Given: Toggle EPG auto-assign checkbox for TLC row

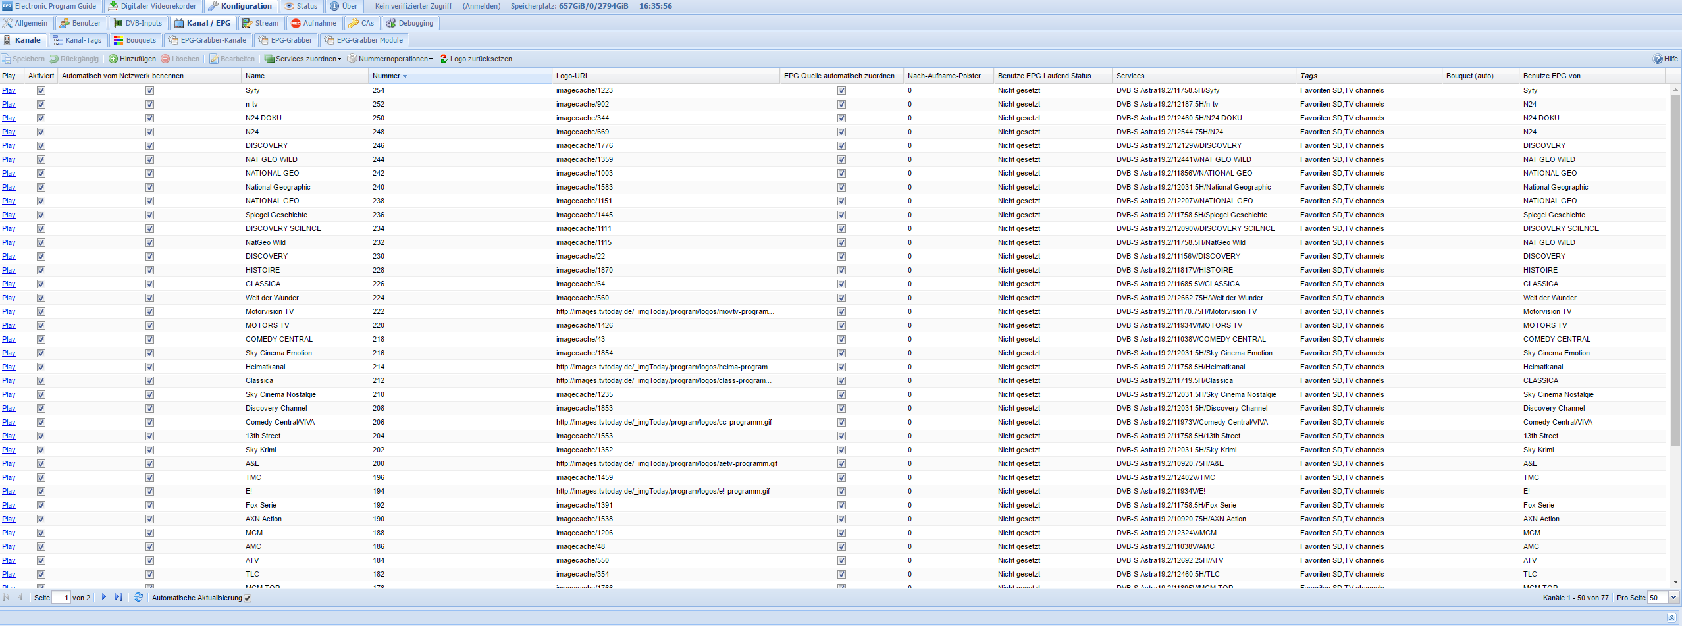Looking at the screenshot, I should point(841,574).
